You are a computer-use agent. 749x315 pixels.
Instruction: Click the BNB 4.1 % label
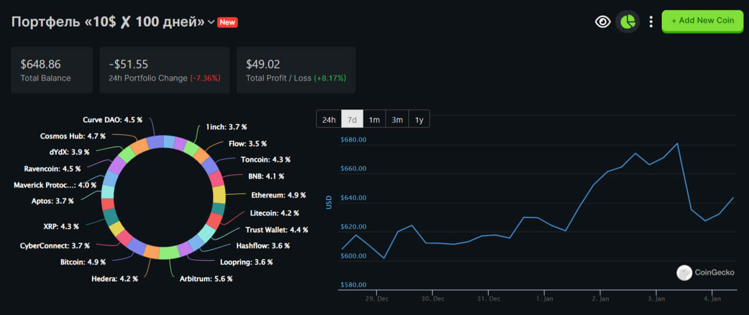tap(266, 176)
